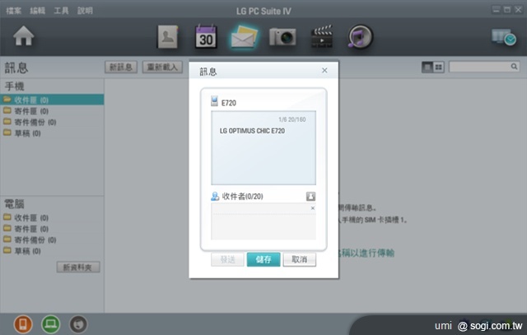Open the Music note icon
The image size is (527, 335).
click(361, 36)
